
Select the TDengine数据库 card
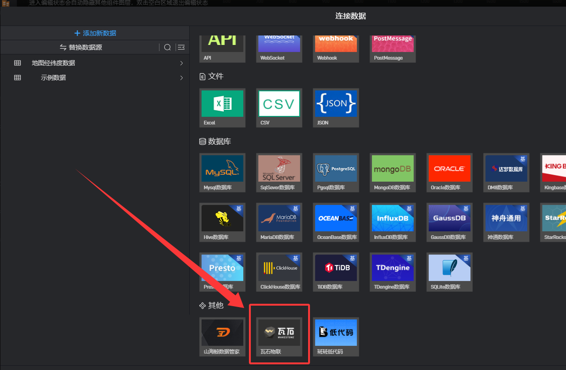pyautogui.click(x=392, y=272)
